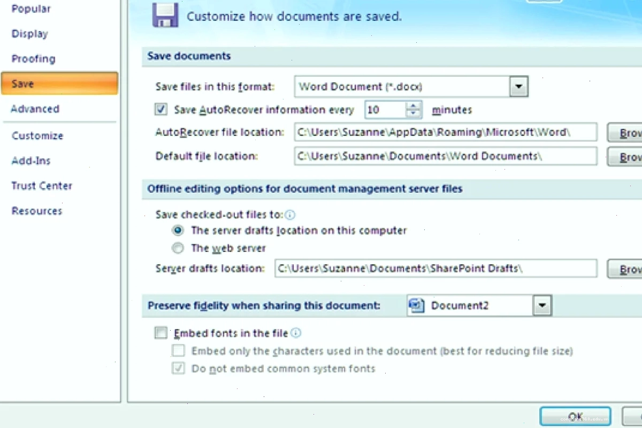Browse for AutoRecover file location
This screenshot has height=428, width=642.
(625, 133)
